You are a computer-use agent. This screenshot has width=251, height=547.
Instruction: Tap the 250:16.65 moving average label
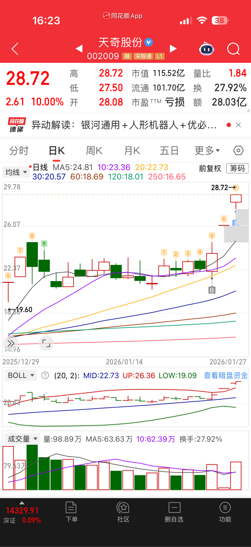pos(167,177)
